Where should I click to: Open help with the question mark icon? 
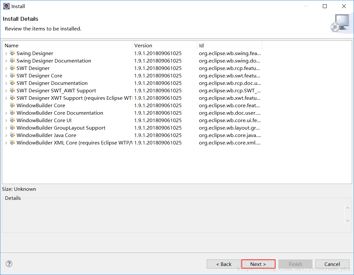click(x=9, y=264)
